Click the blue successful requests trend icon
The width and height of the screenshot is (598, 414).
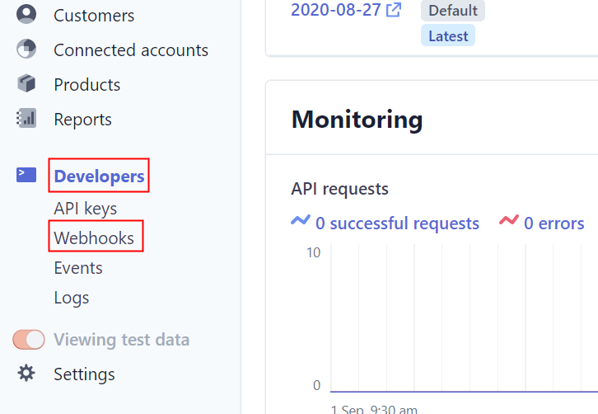tap(301, 222)
